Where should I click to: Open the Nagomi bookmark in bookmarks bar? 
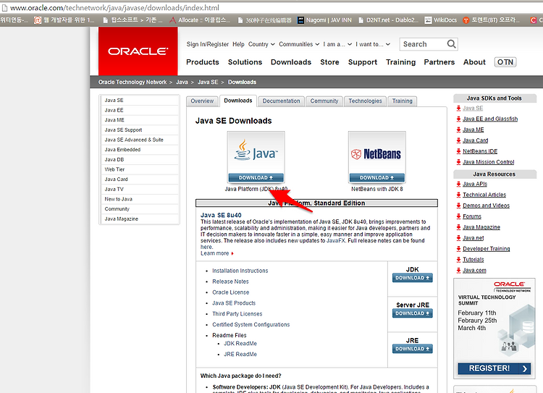[324, 20]
